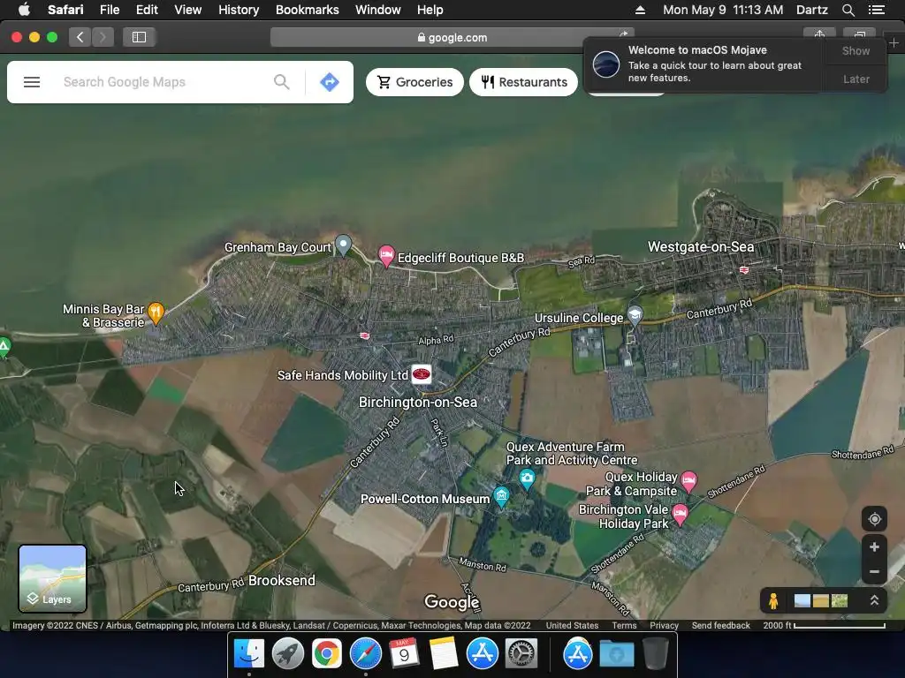Screen dimensions: 905x678
Task: Open System Preferences from the Dock
Action: click(521, 653)
